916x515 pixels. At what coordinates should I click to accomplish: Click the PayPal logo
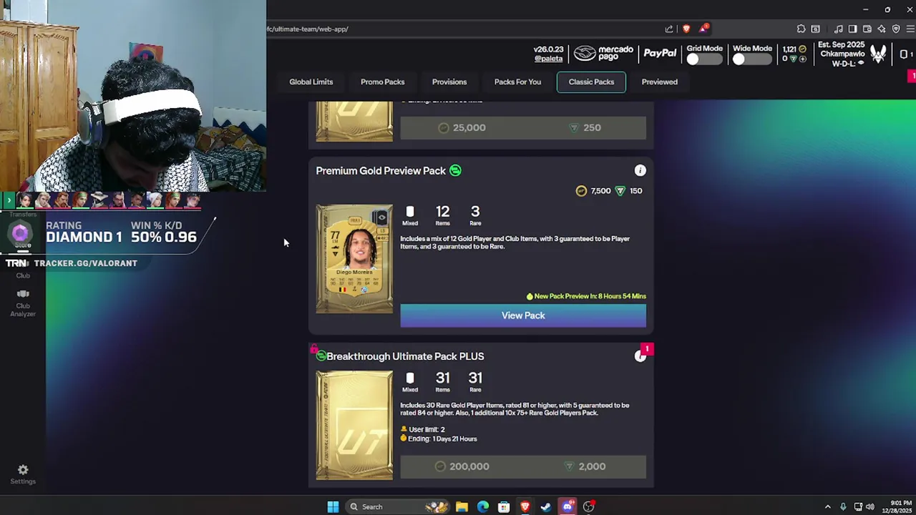pos(660,53)
